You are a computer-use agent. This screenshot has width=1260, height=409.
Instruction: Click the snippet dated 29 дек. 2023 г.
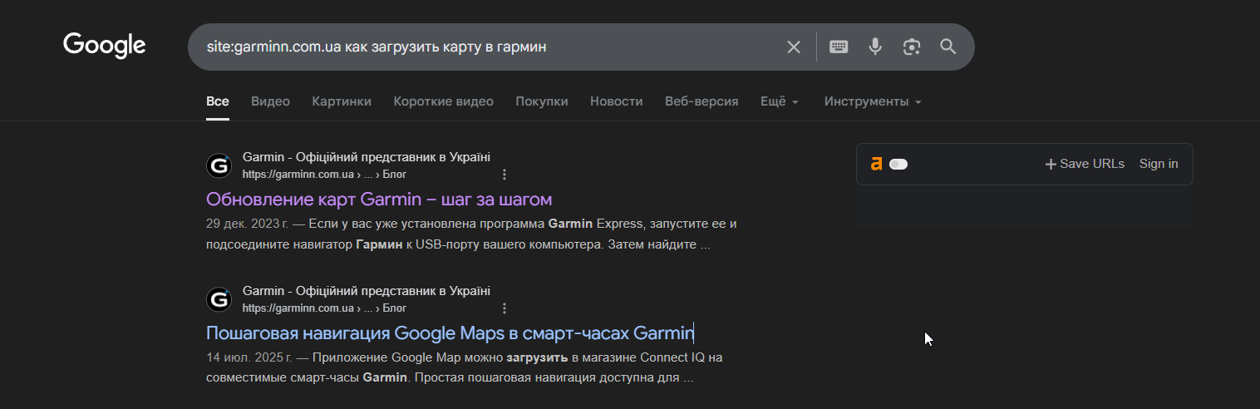pos(471,234)
